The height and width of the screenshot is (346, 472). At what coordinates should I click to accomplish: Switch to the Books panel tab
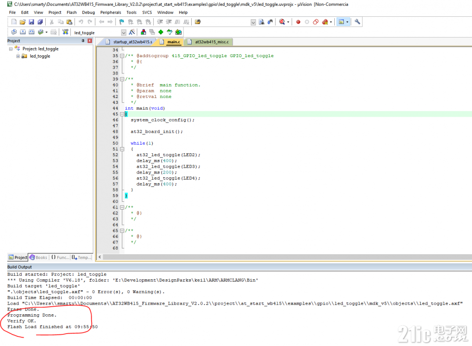[x=38, y=258]
